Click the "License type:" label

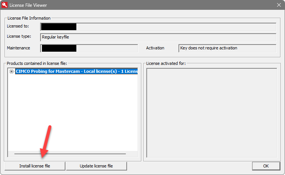point(19,36)
